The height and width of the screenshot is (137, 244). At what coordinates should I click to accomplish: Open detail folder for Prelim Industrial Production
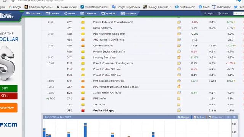pyautogui.click(x=179, y=22)
